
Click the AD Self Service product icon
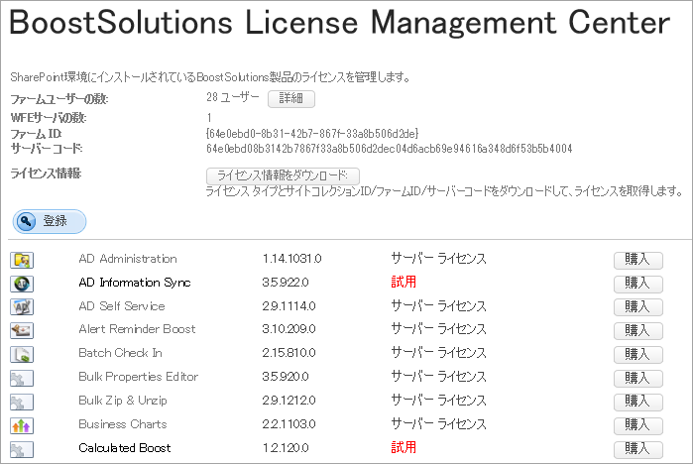point(22,307)
